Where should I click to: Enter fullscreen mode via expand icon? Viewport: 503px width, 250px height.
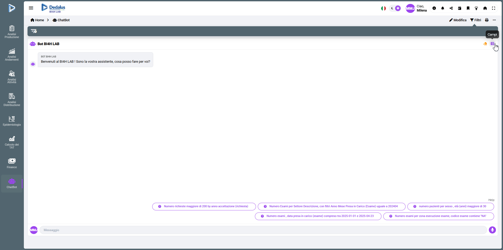click(x=493, y=8)
